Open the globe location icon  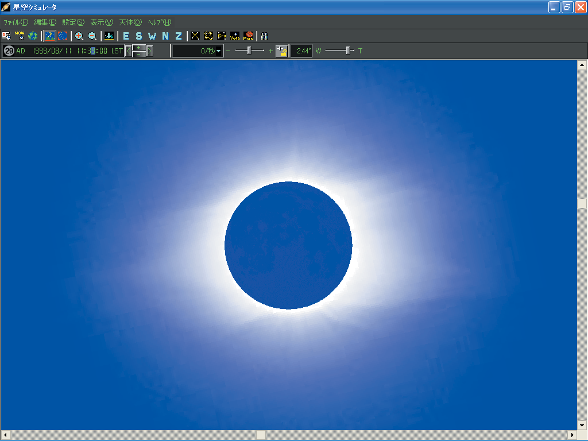[x=33, y=36]
